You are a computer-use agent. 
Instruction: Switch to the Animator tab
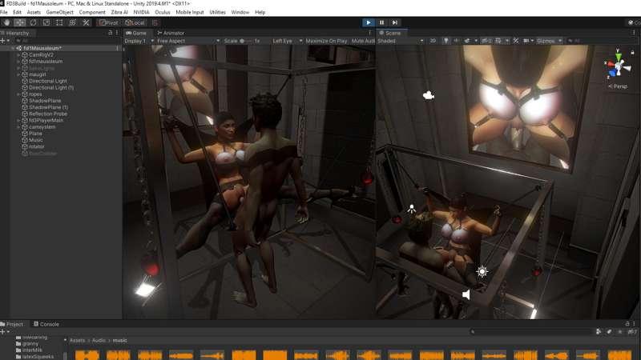[171, 33]
